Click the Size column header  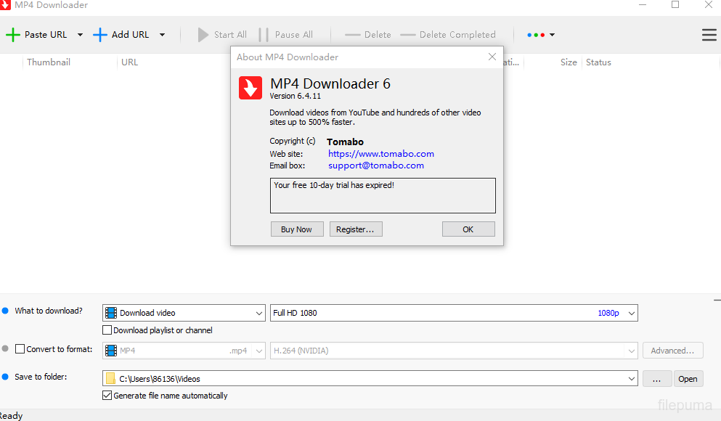point(569,62)
